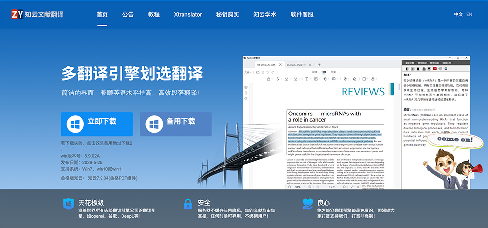Click the undo arrow in app preview
Image resolution: width=488 pixels, height=228 pixels.
point(268,72)
